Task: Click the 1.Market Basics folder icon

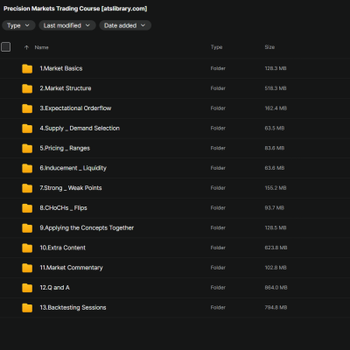Action: 27,68
